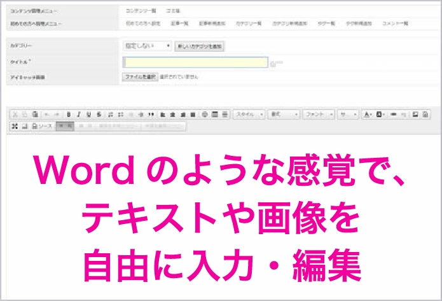Click the ソース source button

pyautogui.click(x=42, y=126)
